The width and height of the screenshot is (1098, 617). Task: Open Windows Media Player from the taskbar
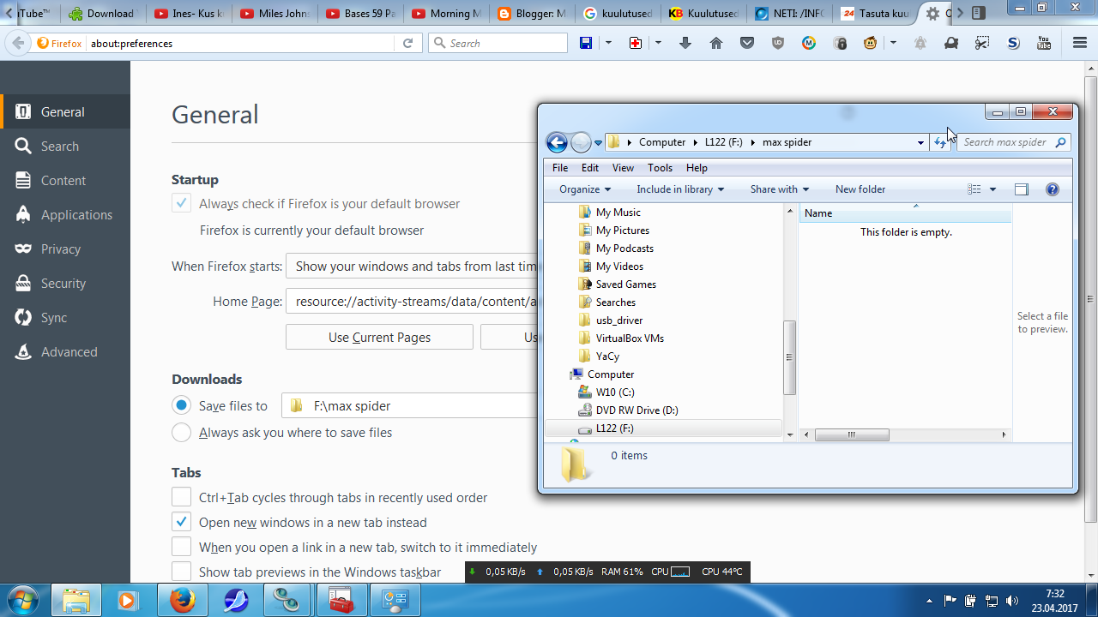(x=127, y=600)
